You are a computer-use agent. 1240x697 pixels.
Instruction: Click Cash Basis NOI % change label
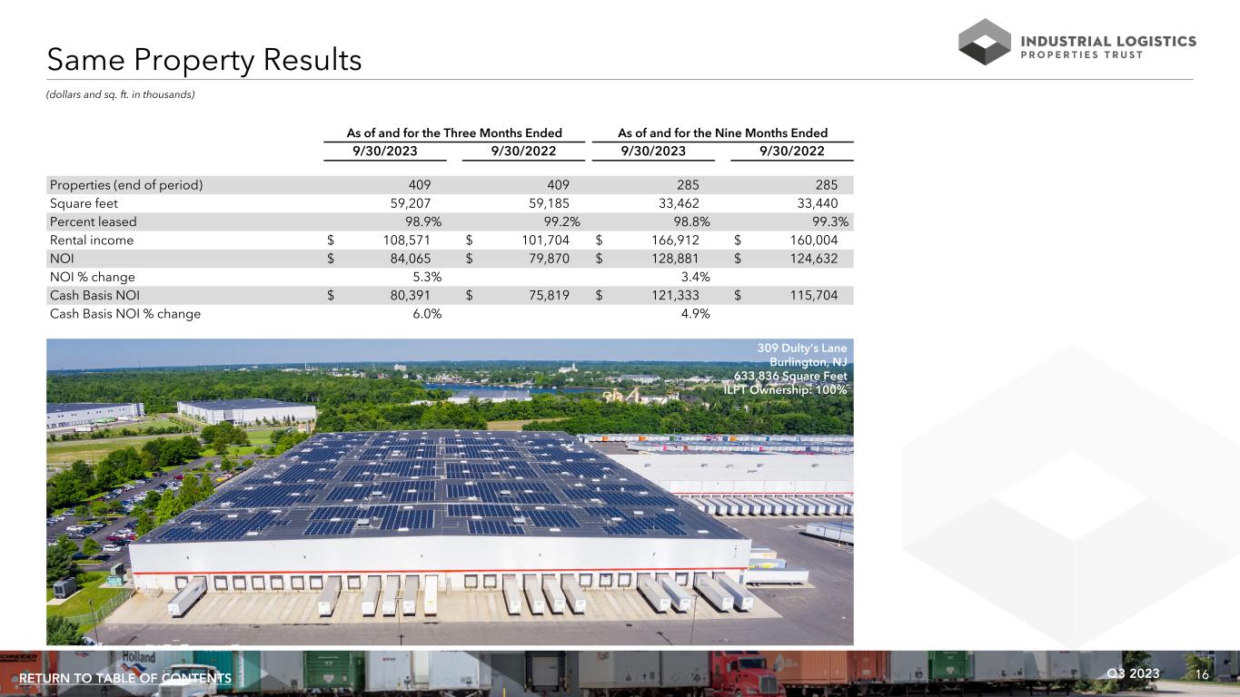(125, 314)
